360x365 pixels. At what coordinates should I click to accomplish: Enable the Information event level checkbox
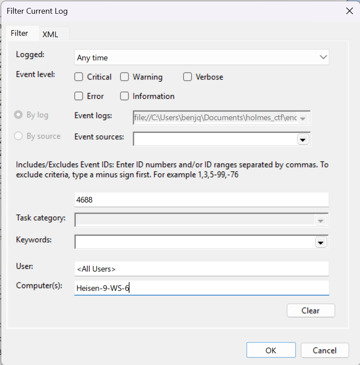pos(125,96)
